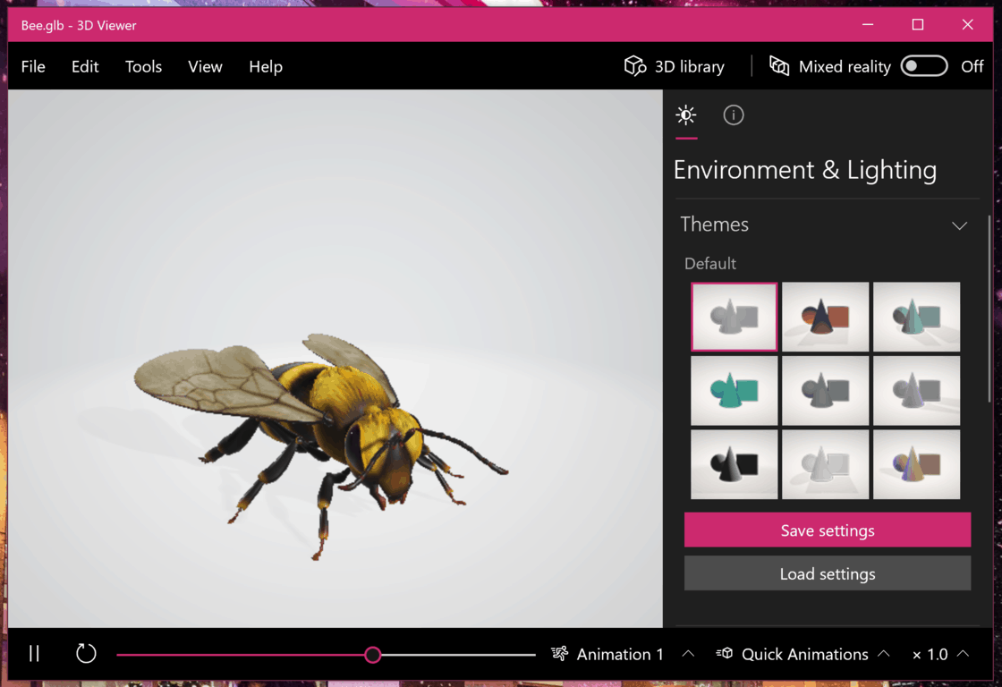Minimize the 3D Viewer window
The image size is (1002, 687).
(x=867, y=24)
